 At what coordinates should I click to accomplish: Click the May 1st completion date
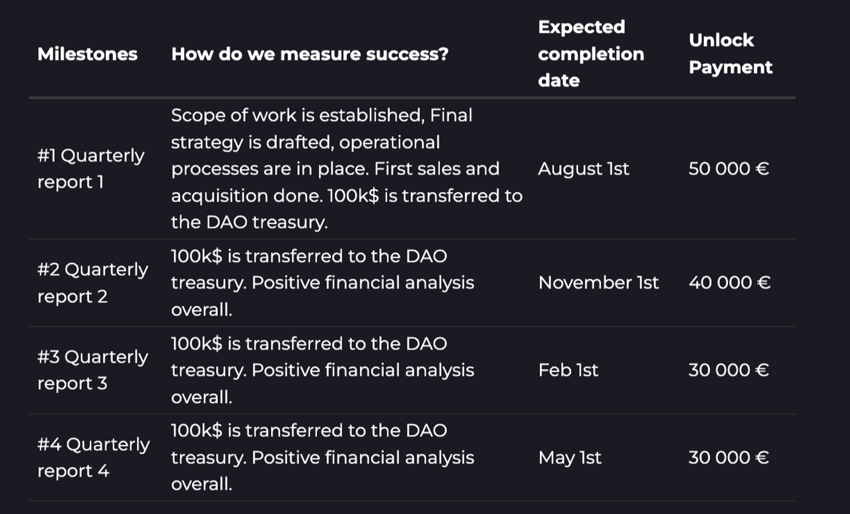coord(569,457)
